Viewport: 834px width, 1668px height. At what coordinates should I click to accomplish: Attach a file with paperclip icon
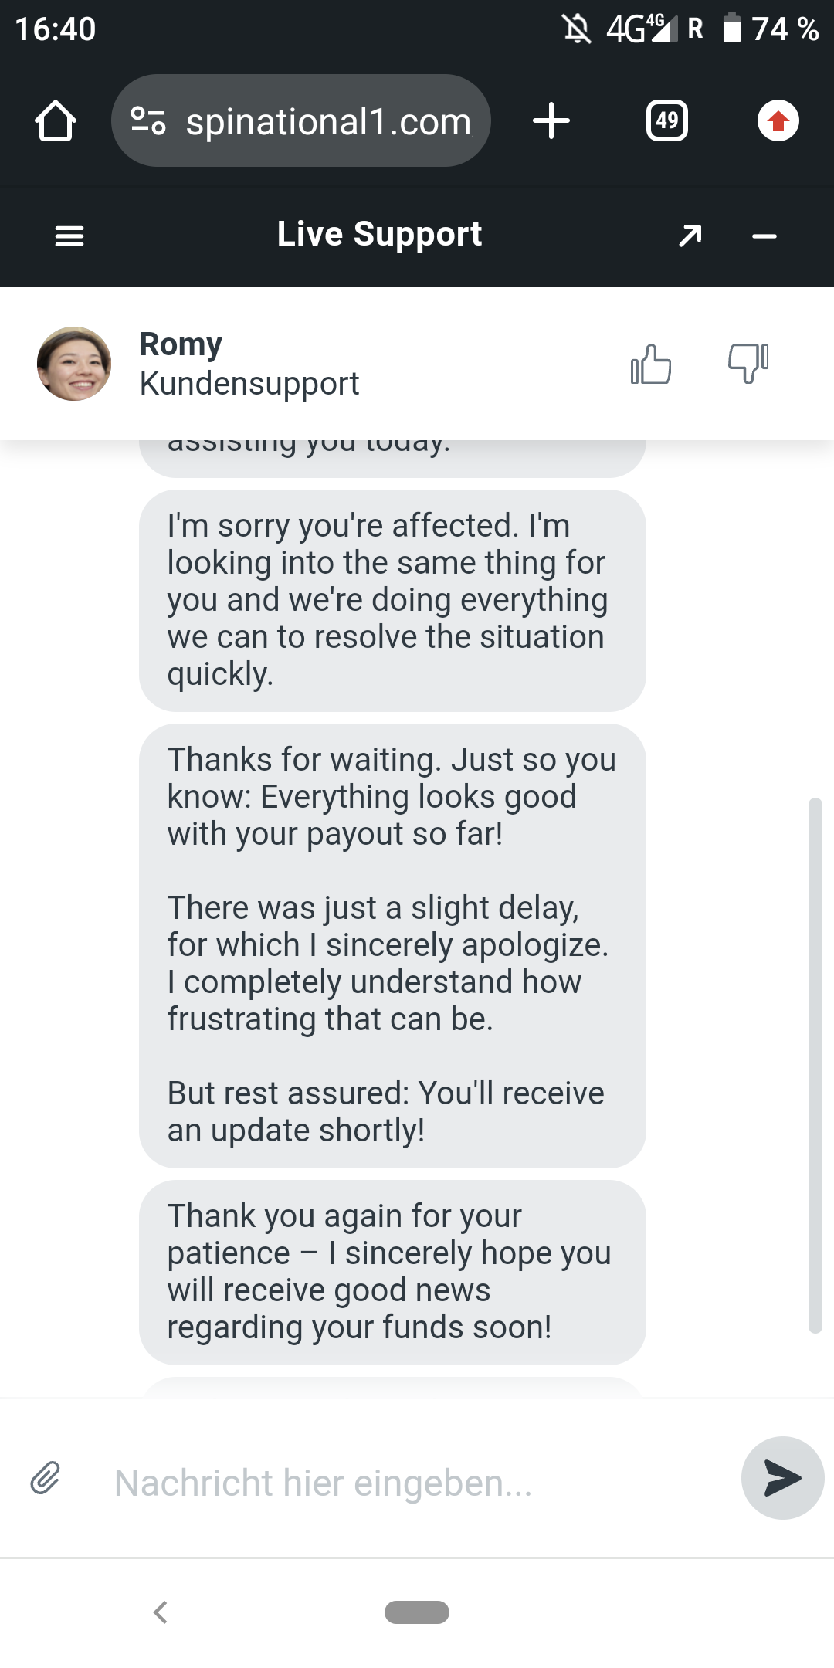click(46, 1478)
